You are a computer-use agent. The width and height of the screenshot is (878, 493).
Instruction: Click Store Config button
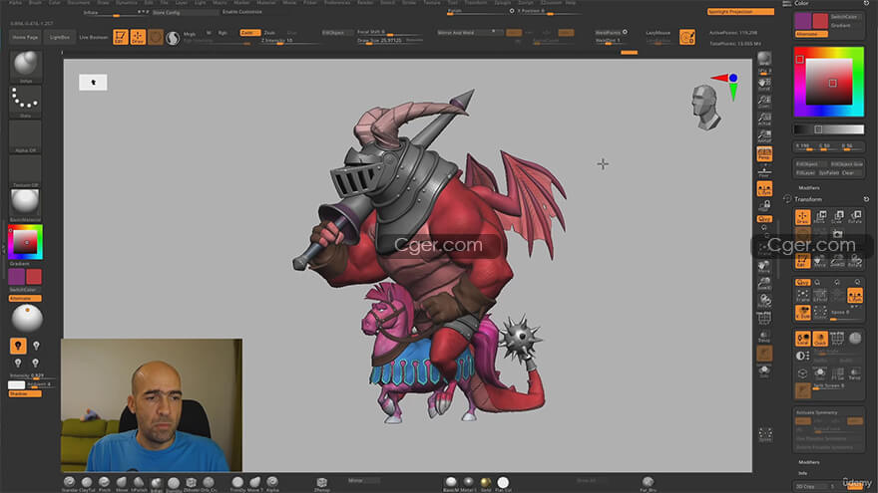[185, 12]
